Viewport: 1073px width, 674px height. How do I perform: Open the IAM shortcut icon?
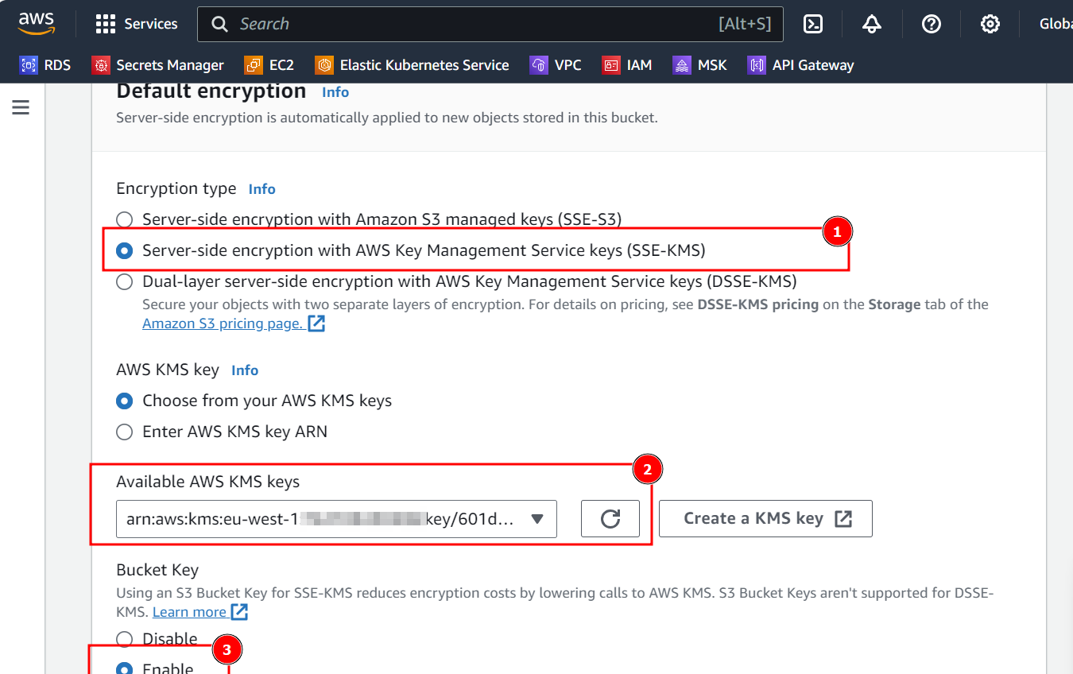(x=611, y=65)
